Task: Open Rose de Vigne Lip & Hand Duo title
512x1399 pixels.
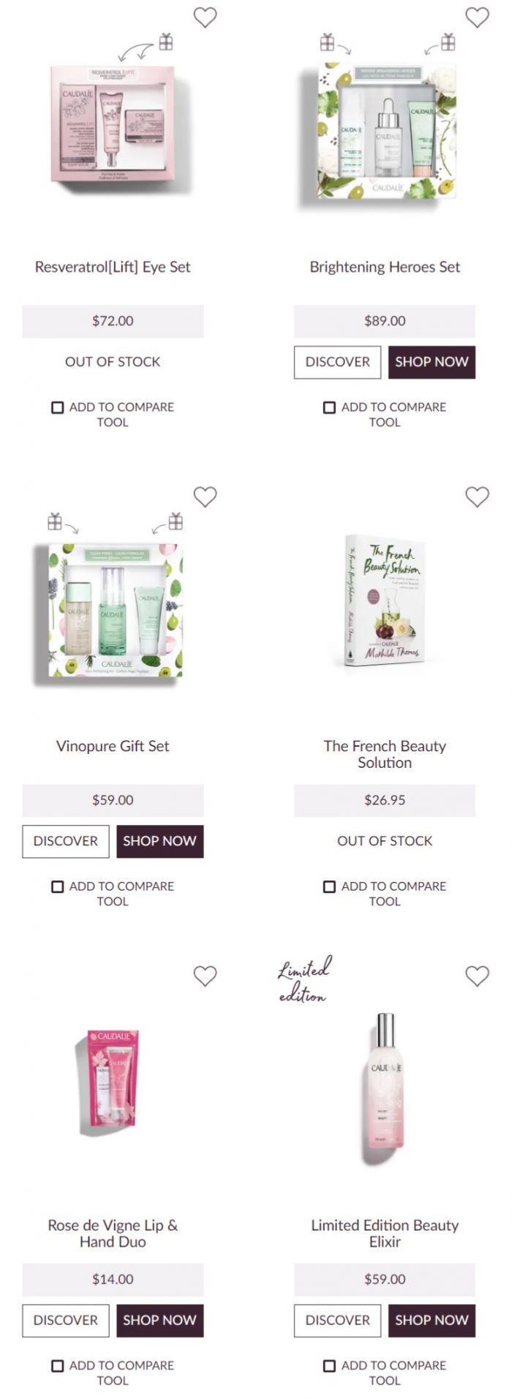Action: click(x=113, y=1233)
